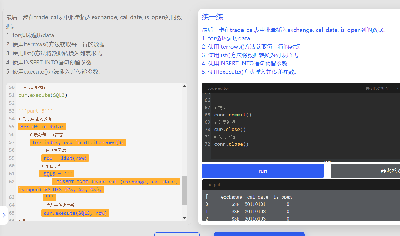The image size is (400, 236).
Task: Place cursor on cur.close() line 70
Action: tap(230, 130)
